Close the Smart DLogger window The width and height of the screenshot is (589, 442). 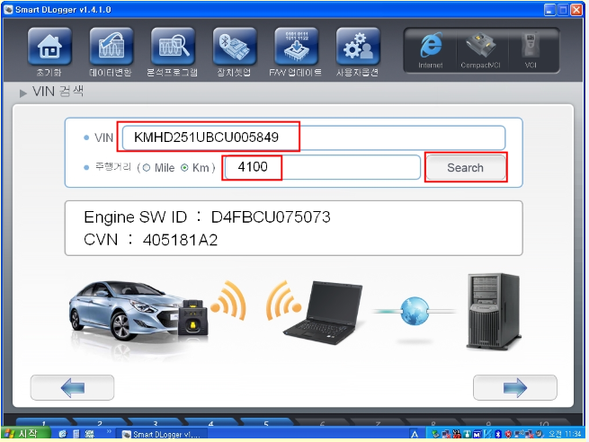click(576, 9)
